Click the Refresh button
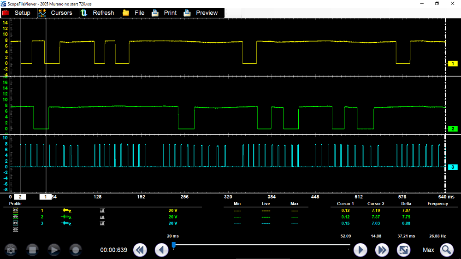 [x=98, y=13]
